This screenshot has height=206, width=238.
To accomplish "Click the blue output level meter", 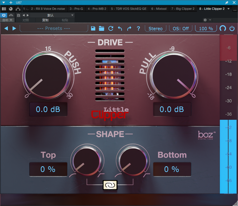I will coord(228,156).
